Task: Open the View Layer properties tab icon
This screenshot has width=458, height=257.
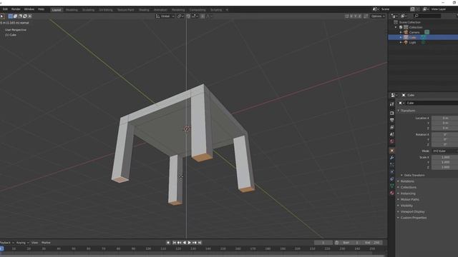Action: 392,127
